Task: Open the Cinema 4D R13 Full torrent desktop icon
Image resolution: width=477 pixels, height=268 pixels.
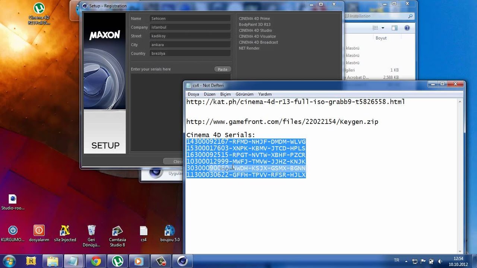Action: pos(39,14)
